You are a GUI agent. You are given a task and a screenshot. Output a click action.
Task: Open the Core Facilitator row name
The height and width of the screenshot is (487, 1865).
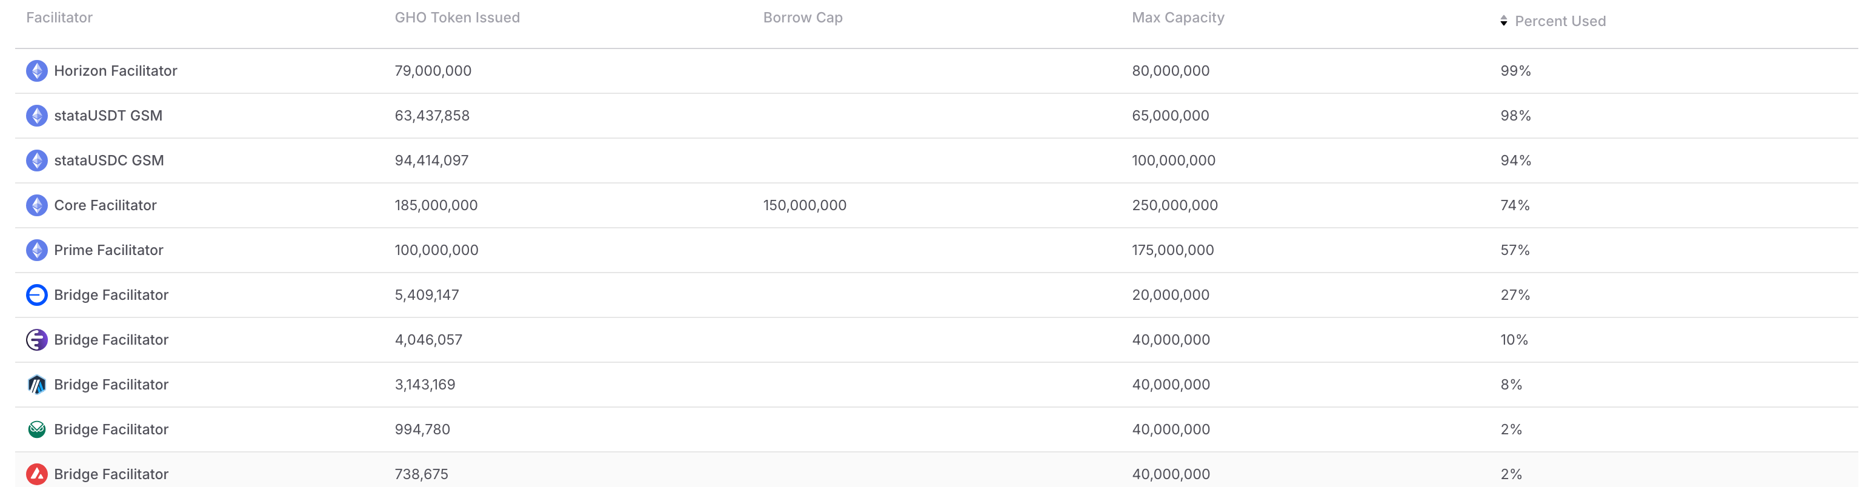pyautogui.click(x=105, y=205)
